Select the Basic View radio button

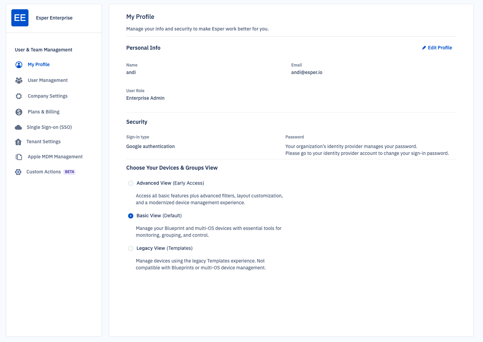click(131, 216)
